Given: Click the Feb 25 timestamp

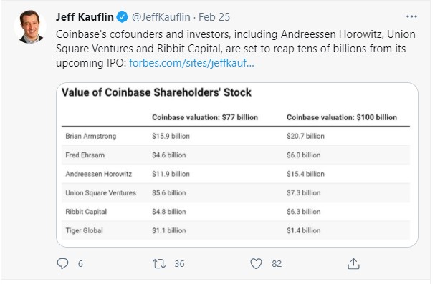Looking at the screenshot, I should [214, 17].
